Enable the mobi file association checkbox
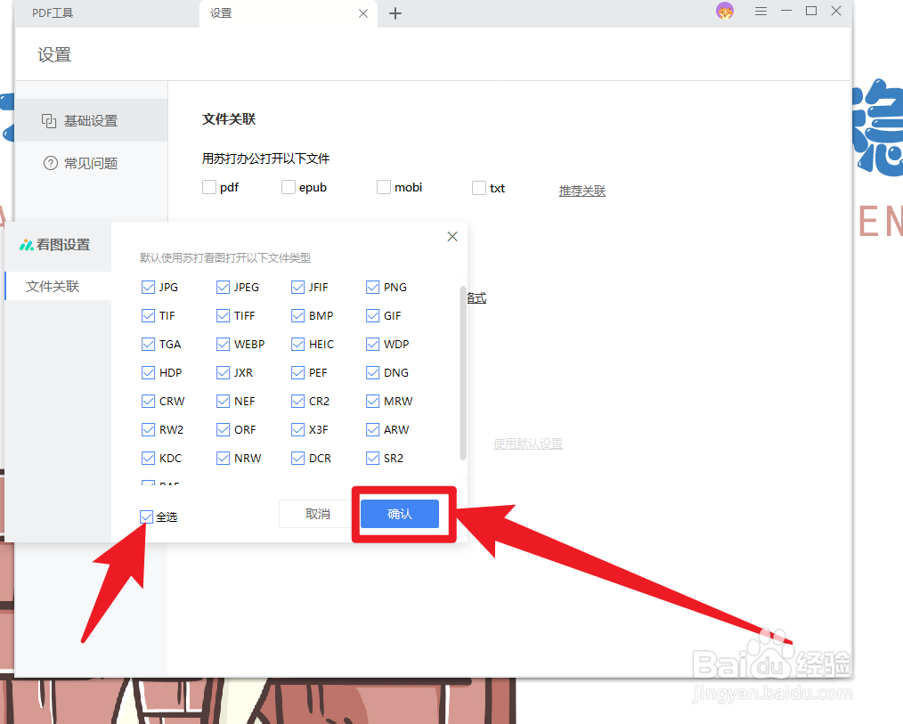This screenshot has height=724, width=903. (x=384, y=187)
